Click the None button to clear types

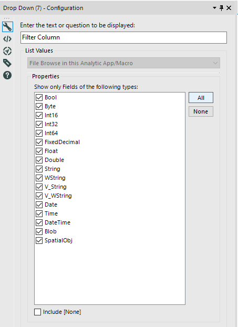coord(201,111)
